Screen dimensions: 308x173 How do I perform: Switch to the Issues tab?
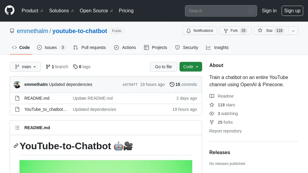pos(51,47)
